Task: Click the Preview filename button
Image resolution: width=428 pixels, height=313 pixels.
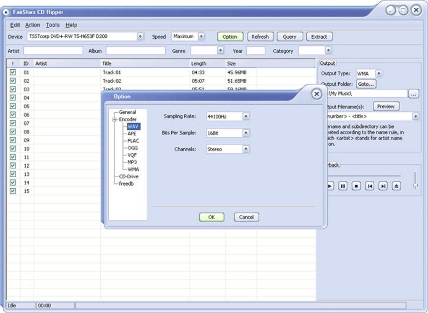Action: pyautogui.click(x=386, y=106)
